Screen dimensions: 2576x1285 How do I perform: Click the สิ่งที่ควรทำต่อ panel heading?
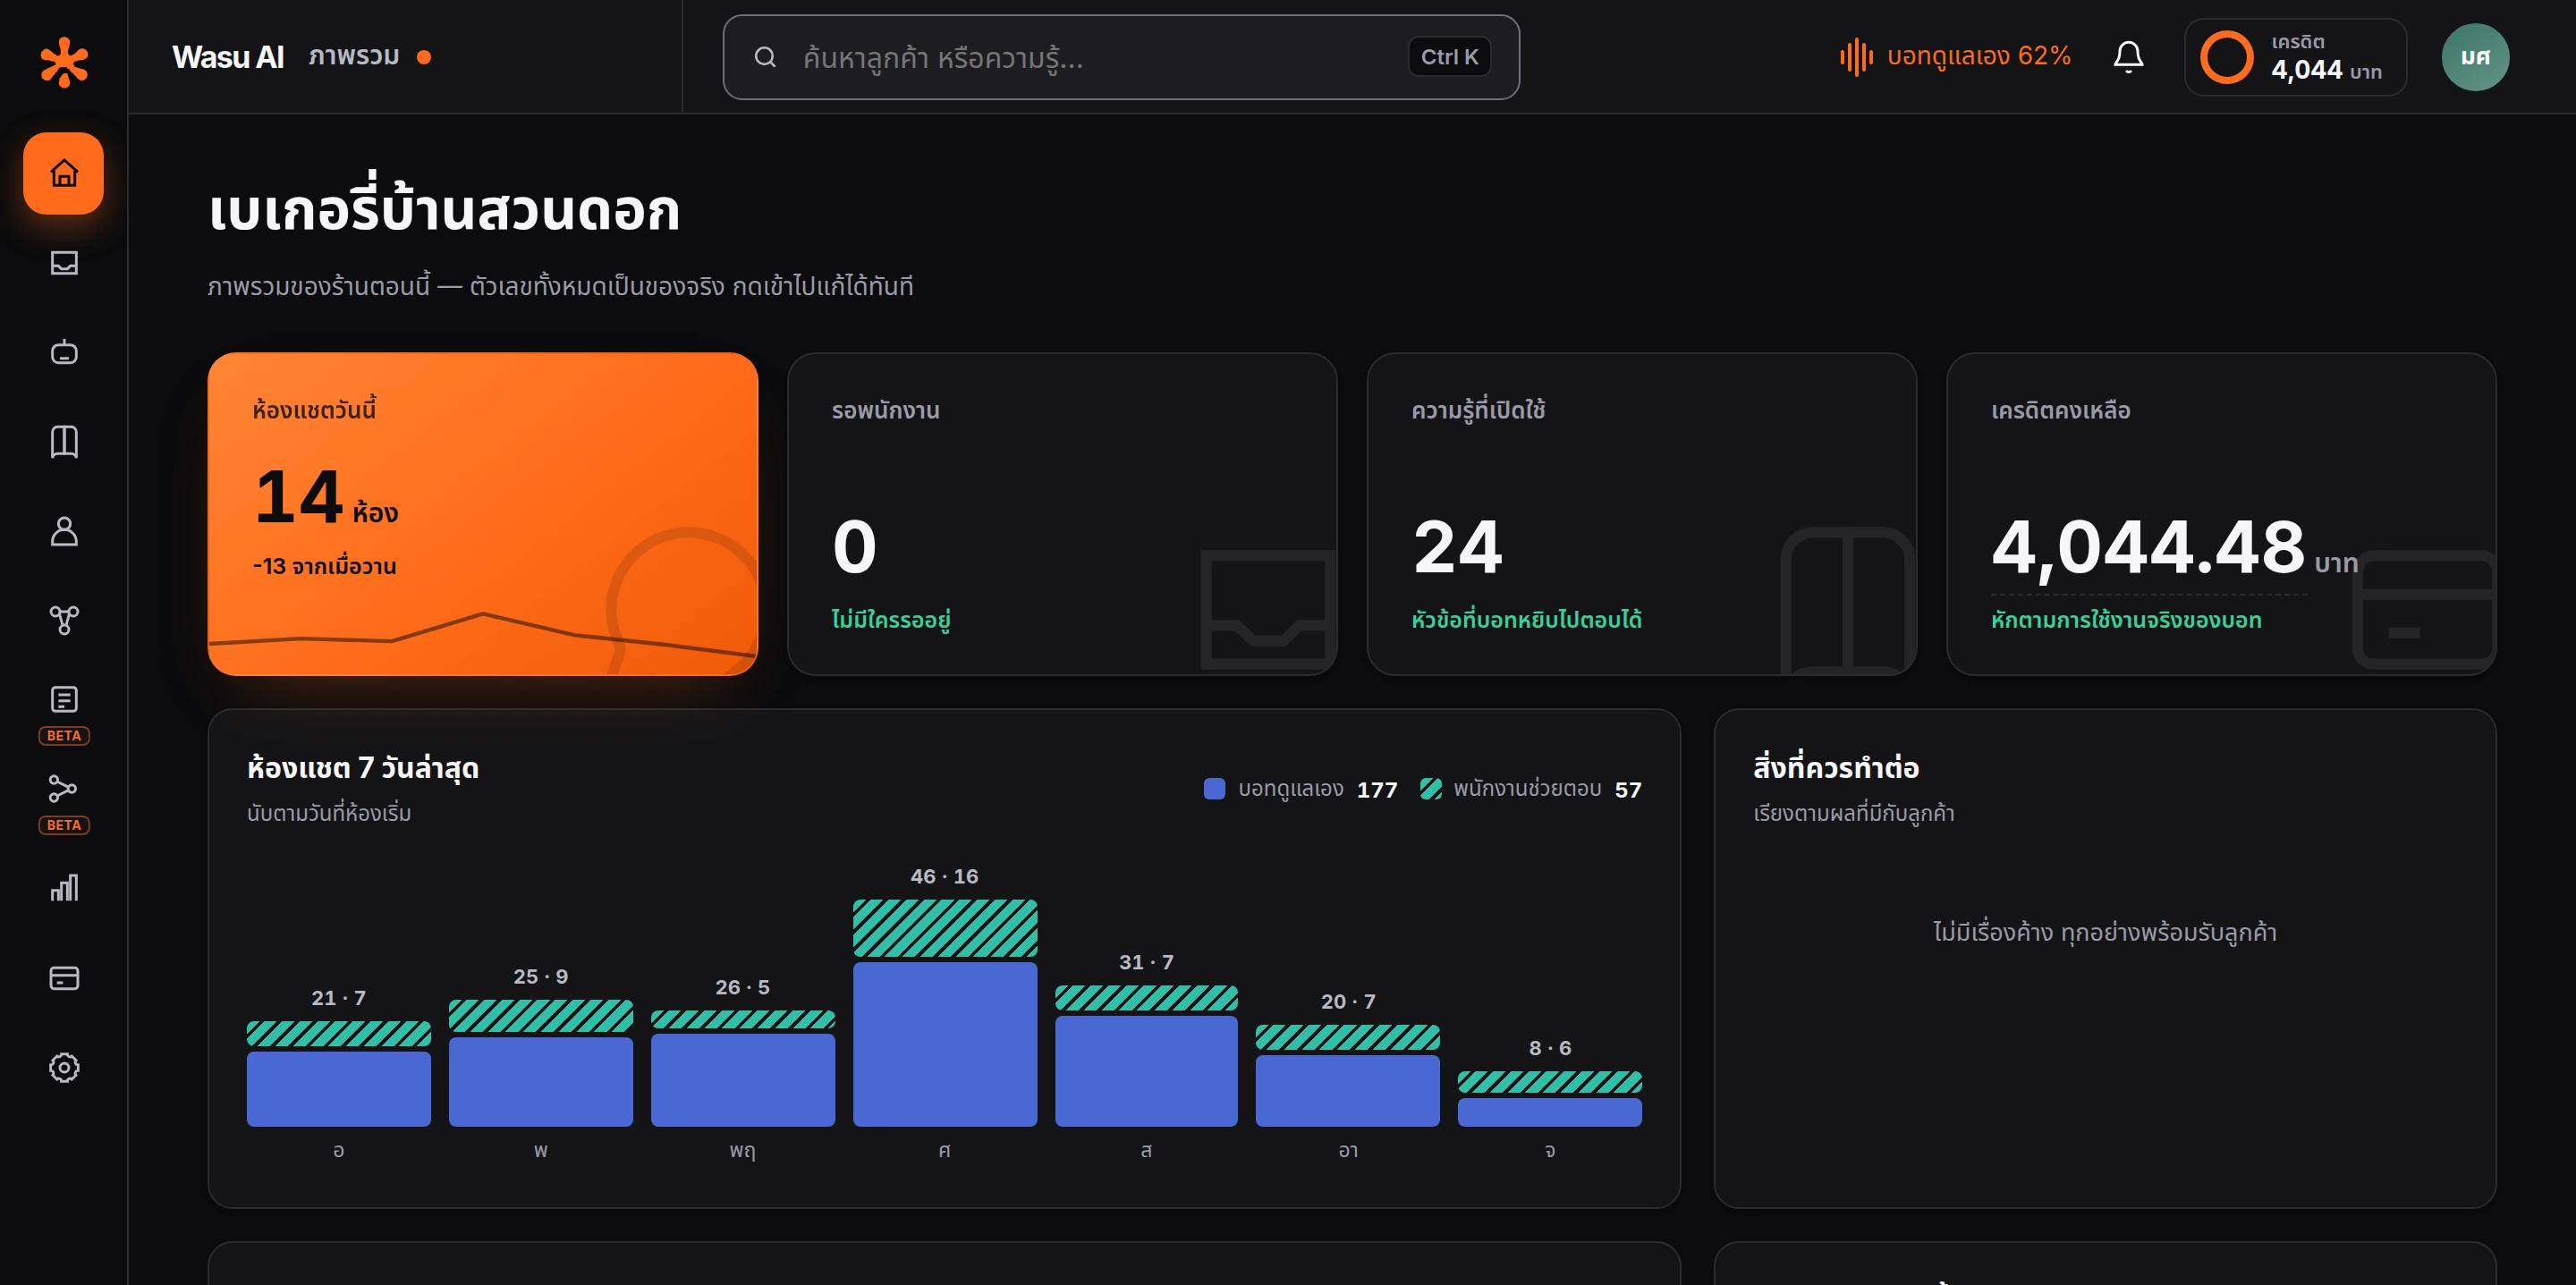tap(1836, 768)
